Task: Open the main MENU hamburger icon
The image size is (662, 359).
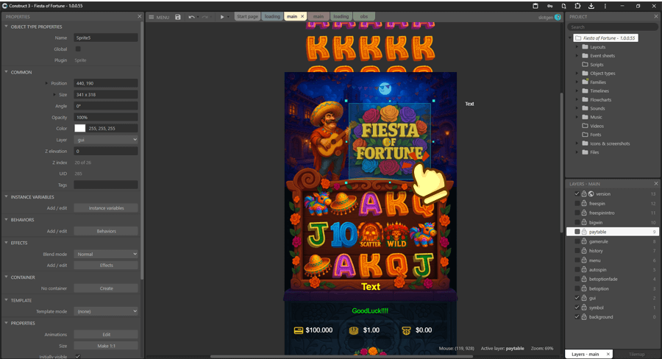Action: 152,17
